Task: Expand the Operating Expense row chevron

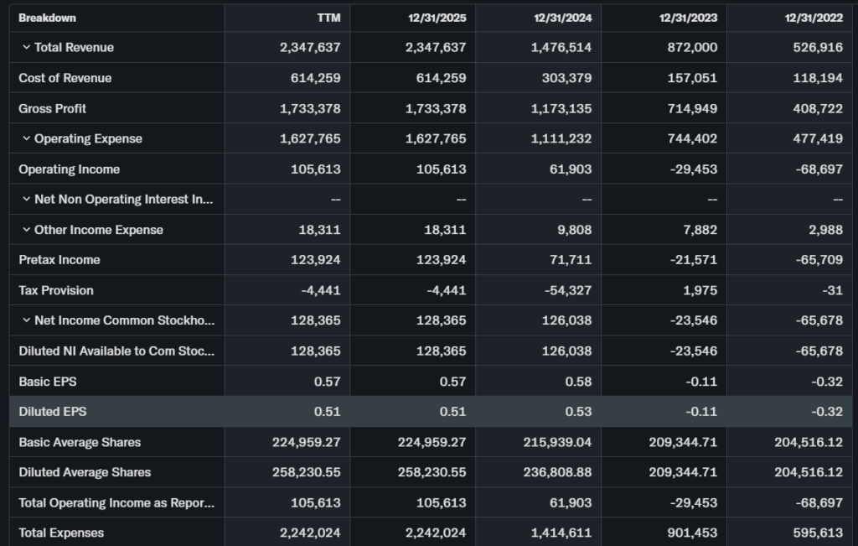Action: point(26,138)
